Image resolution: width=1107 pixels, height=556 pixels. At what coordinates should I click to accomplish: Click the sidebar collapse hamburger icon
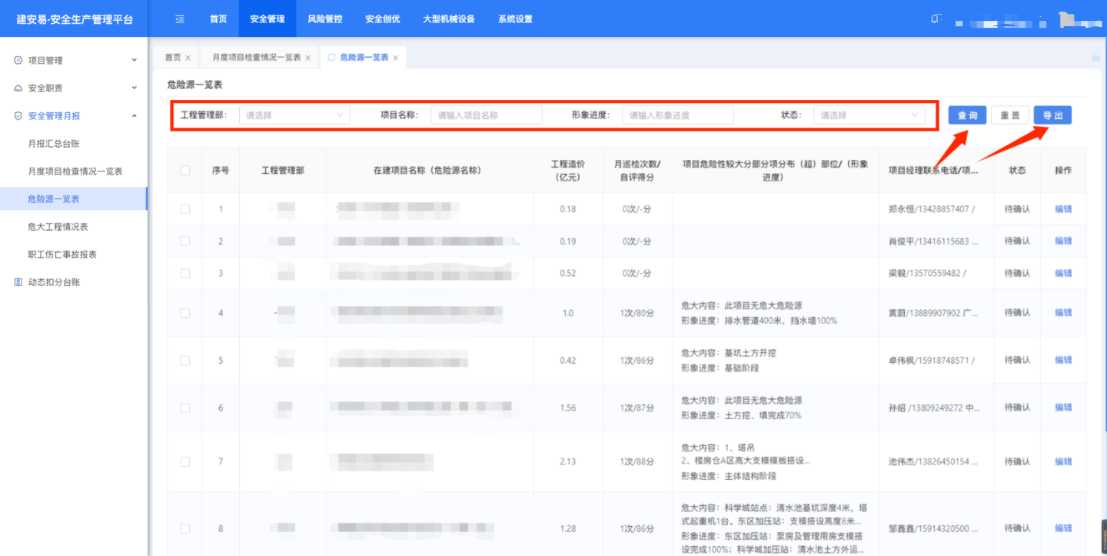tap(180, 19)
